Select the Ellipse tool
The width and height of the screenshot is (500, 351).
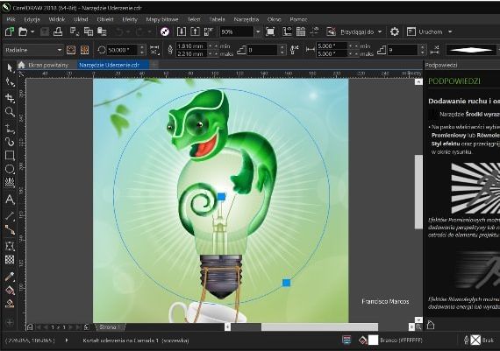10,169
